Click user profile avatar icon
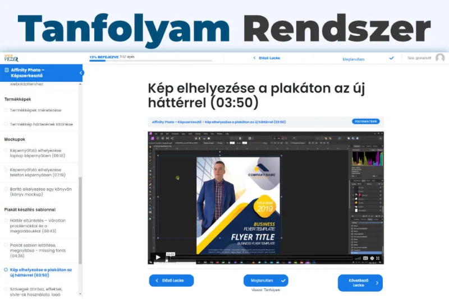This screenshot has height=299, width=449. coord(440,58)
